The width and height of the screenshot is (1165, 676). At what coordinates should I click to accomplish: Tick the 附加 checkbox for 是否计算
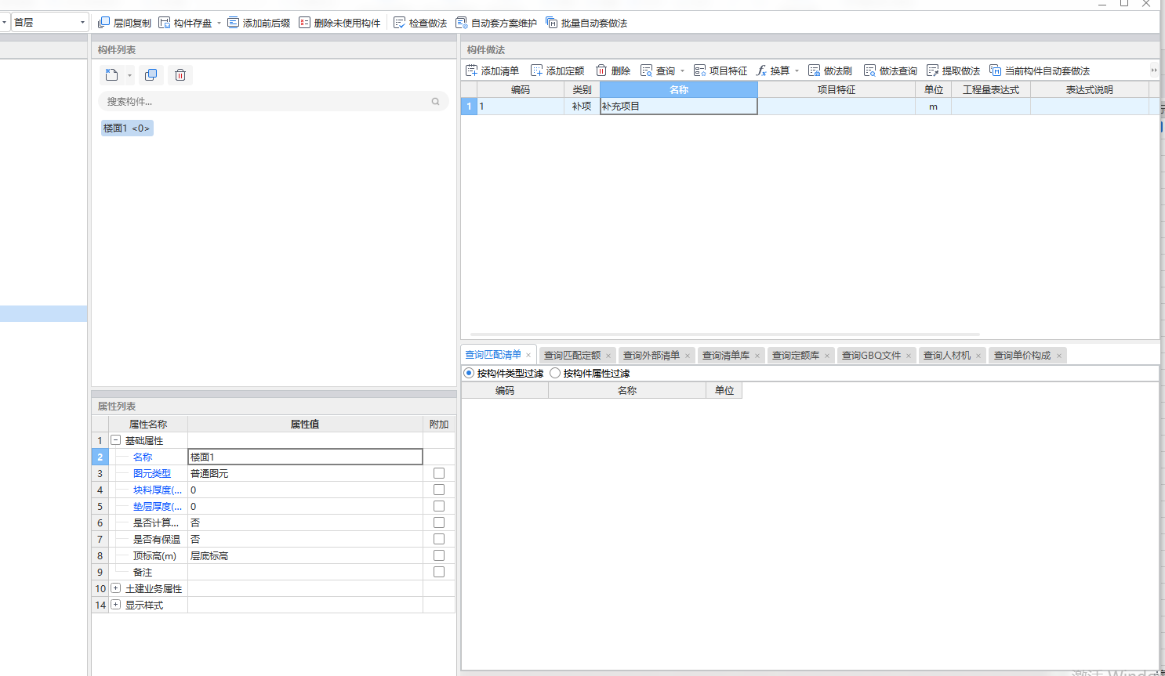click(439, 522)
